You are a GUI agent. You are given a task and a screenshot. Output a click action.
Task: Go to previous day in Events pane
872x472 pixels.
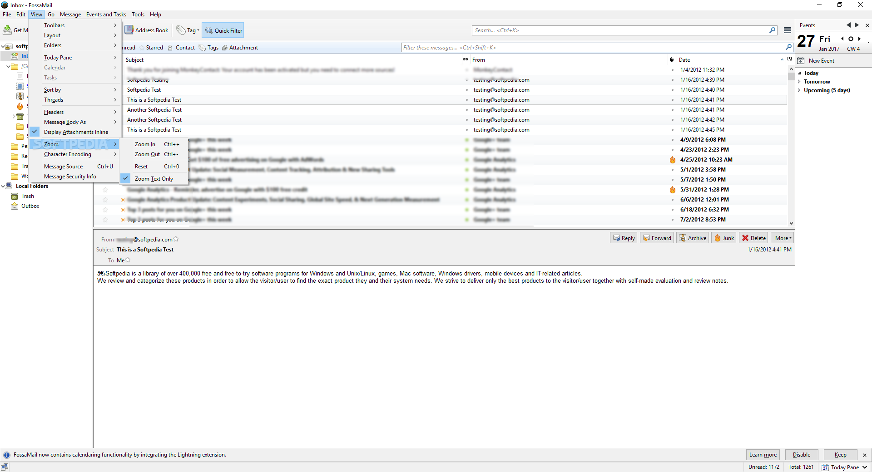coord(848,25)
